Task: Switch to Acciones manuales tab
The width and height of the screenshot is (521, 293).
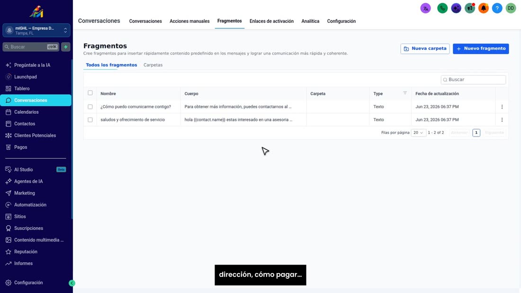Action: tap(189, 21)
